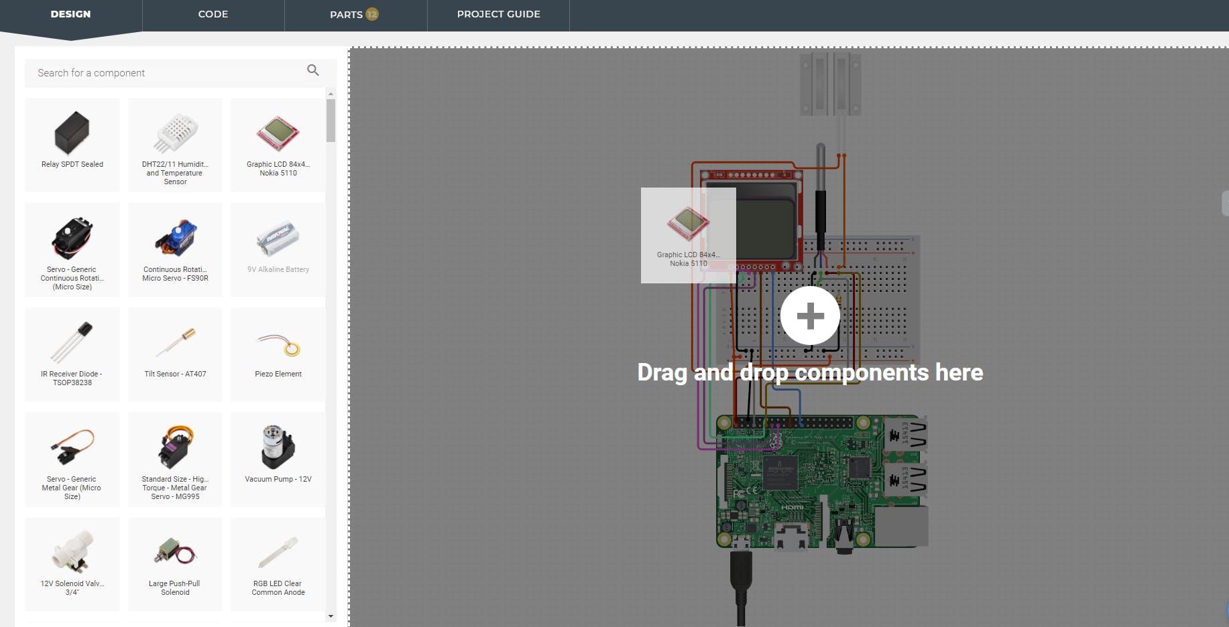
Task: Click the component list scroll down arrow
Action: click(x=331, y=616)
